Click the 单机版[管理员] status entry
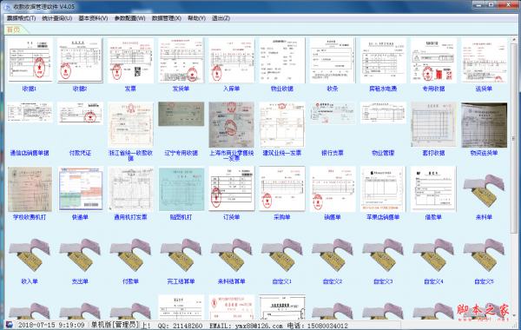This screenshot has width=521, height=330. [x=115, y=325]
